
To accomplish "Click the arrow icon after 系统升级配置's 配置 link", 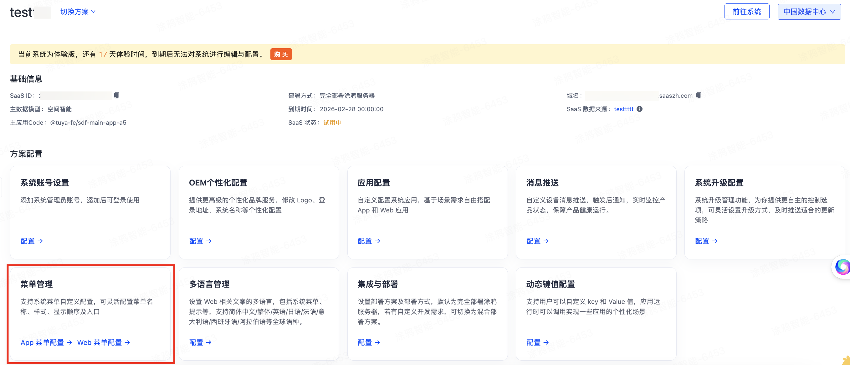I will tap(715, 241).
